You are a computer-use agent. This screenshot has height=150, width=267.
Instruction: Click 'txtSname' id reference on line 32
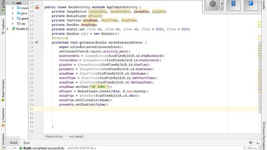tap(138, 73)
